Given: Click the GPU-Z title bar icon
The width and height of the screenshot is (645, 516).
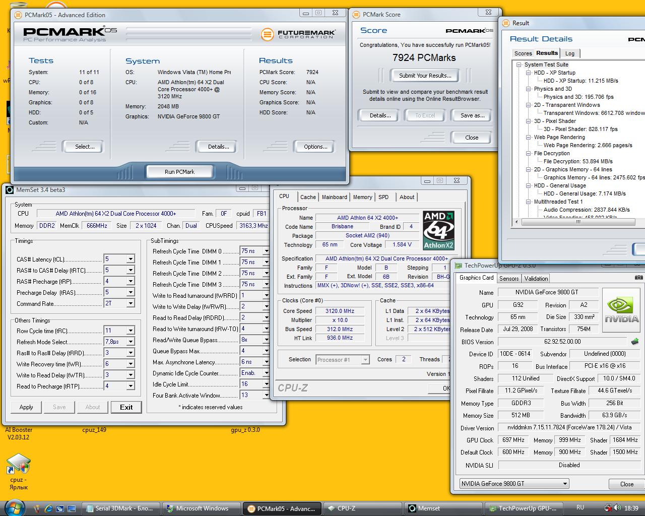Looking at the screenshot, I should point(458,266).
